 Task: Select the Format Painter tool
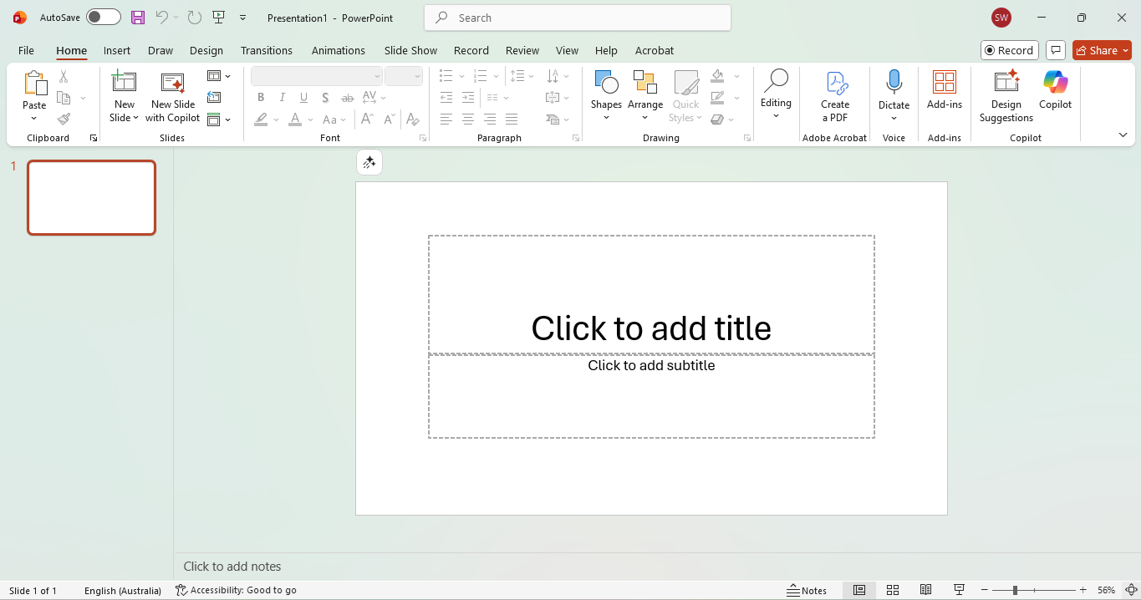[x=64, y=118]
